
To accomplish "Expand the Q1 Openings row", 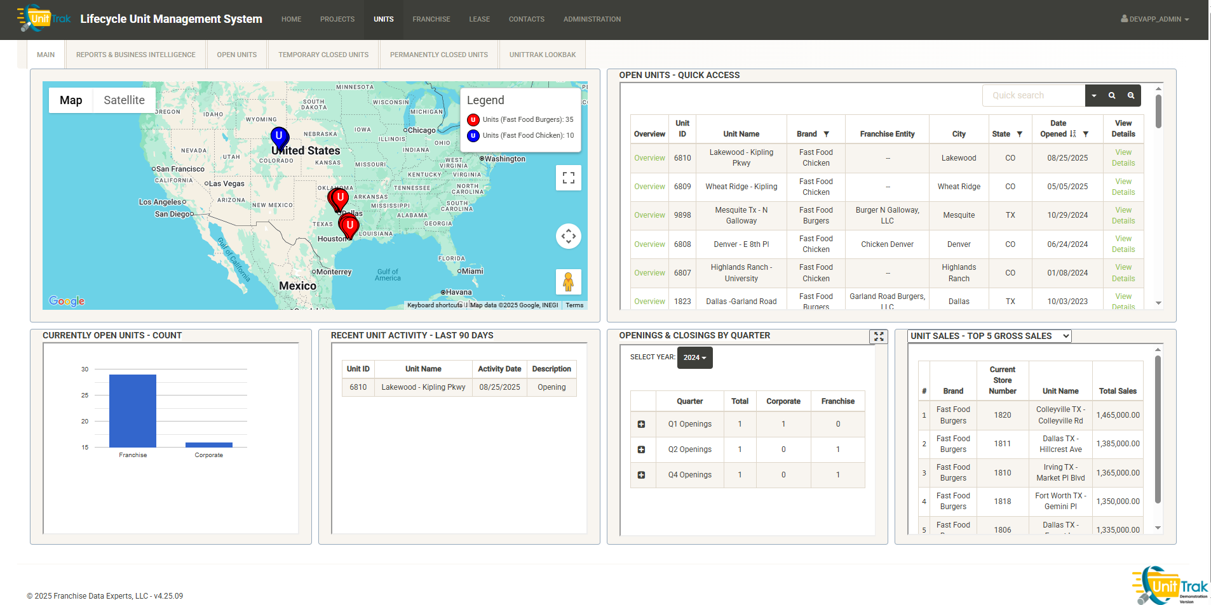I will (641, 424).
